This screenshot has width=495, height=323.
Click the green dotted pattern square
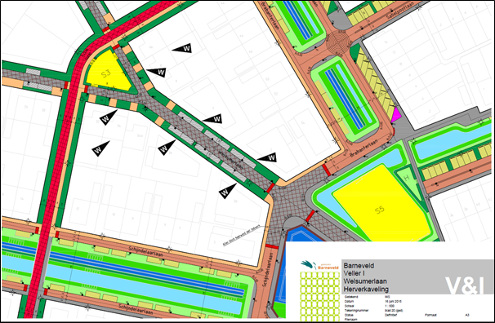(x=319, y=296)
